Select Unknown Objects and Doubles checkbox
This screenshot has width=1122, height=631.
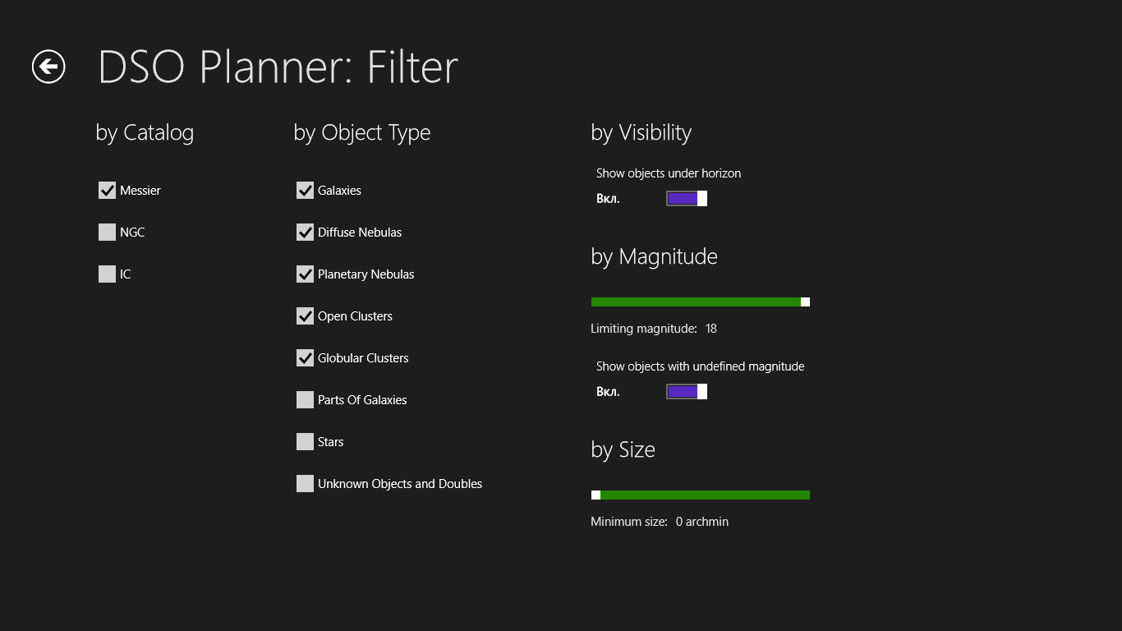click(x=305, y=484)
